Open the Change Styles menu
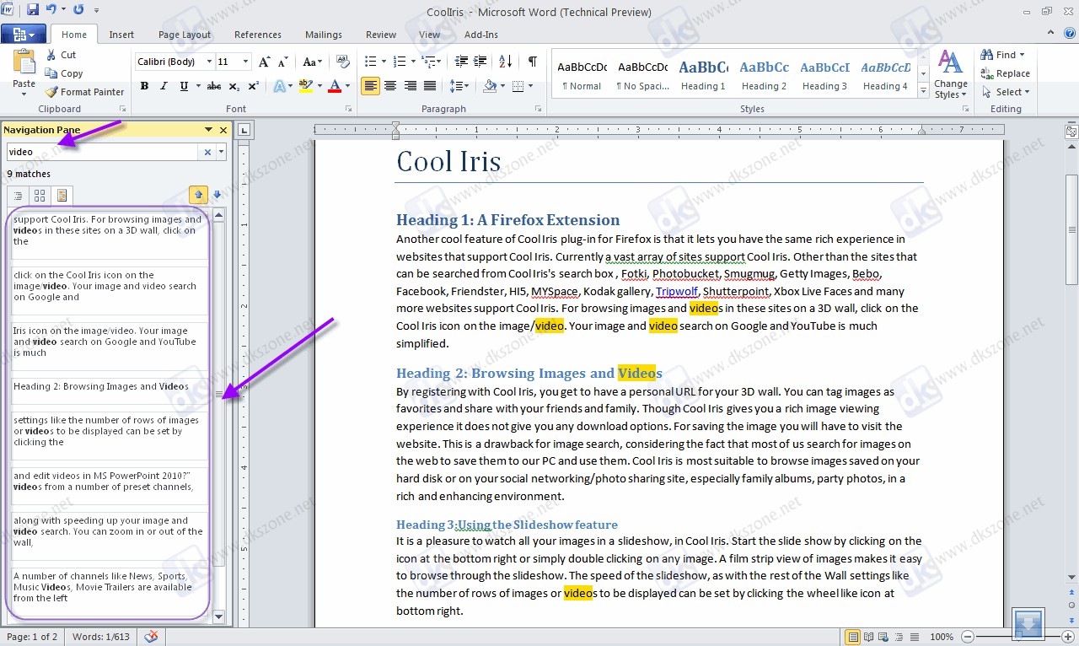 click(x=951, y=74)
